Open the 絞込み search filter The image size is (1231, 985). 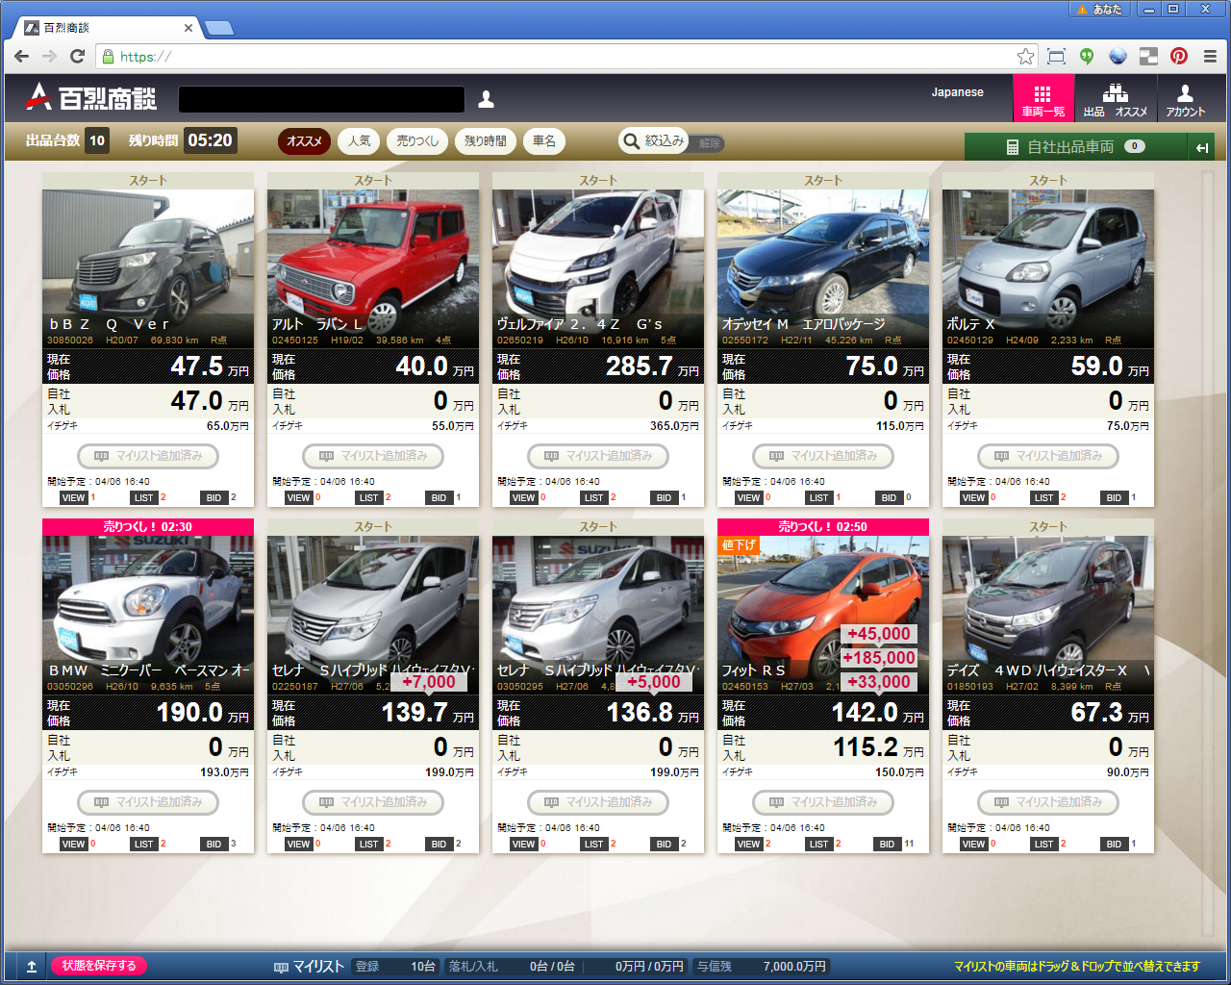(x=654, y=141)
